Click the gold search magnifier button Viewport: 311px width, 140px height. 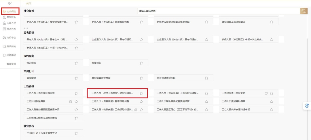pyautogui.click(x=304, y=11)
